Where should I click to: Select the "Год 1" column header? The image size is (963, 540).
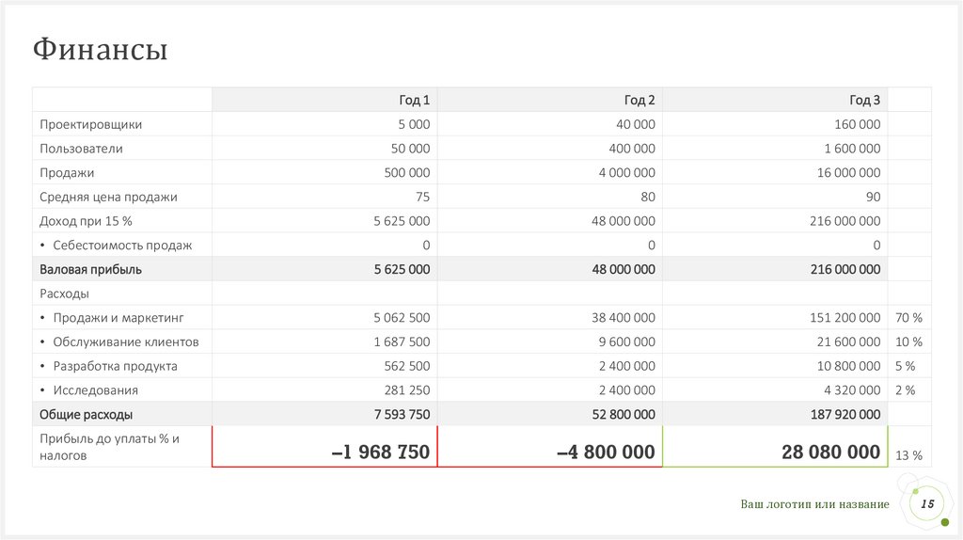[414, 100]
